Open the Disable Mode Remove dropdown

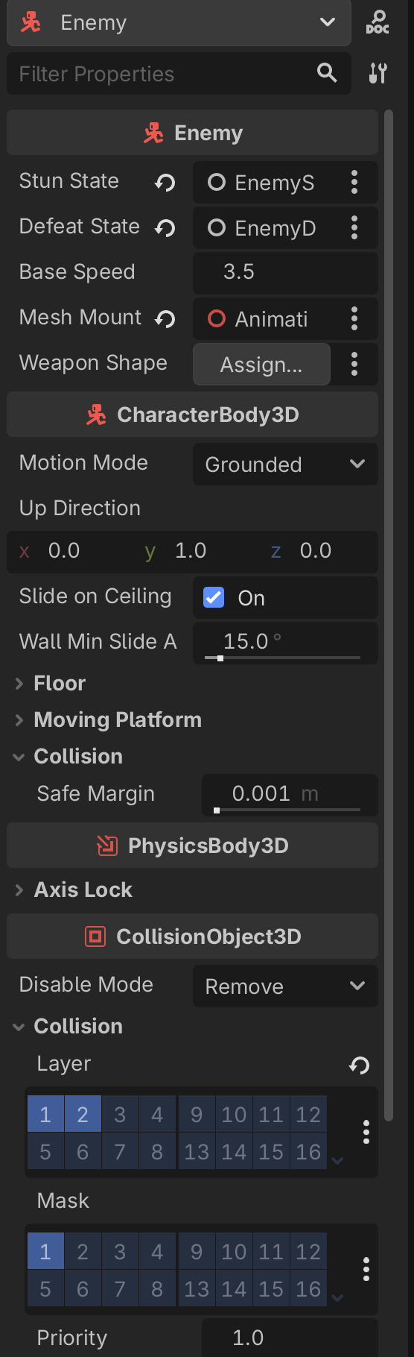pos(285,986)
